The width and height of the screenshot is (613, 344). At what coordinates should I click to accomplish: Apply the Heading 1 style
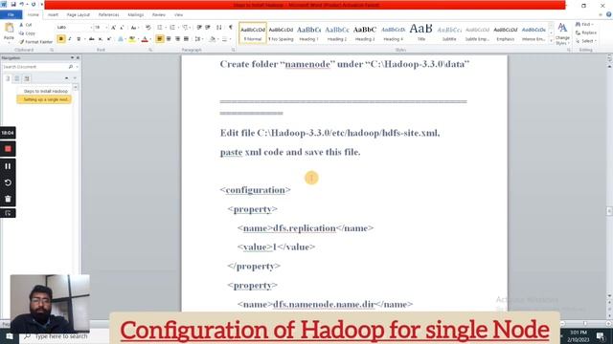coord(308,33)
